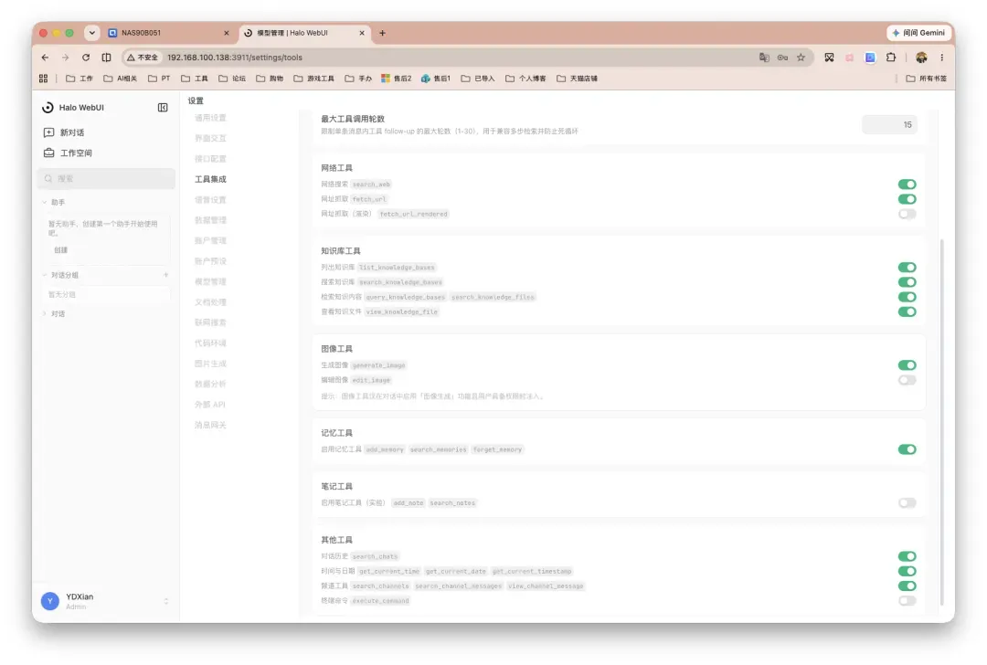987x665 pixels.
Task: Collapse the 对话分组 section chevron
Action: click(x=45, y=275)
